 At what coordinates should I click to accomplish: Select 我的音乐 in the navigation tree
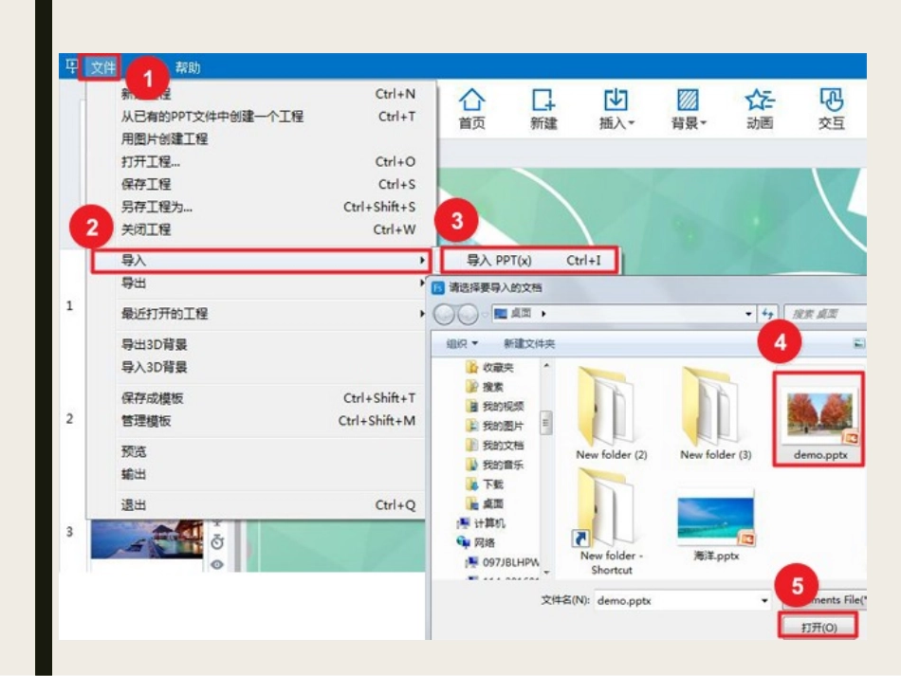coord(495,465)
